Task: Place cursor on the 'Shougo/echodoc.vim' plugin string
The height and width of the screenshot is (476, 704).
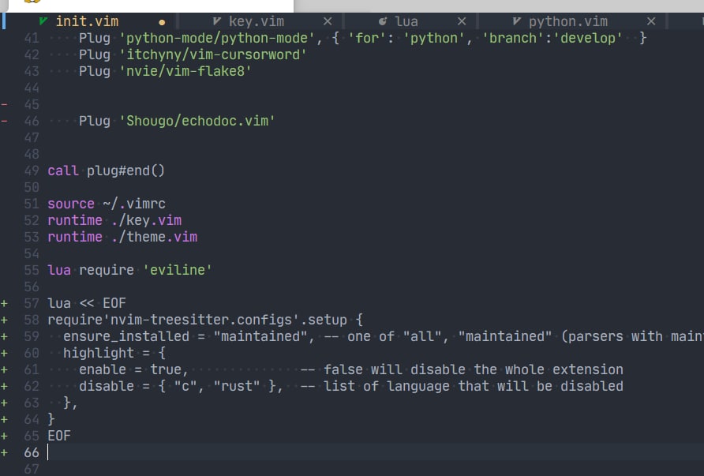Action: tap(197, 121)
